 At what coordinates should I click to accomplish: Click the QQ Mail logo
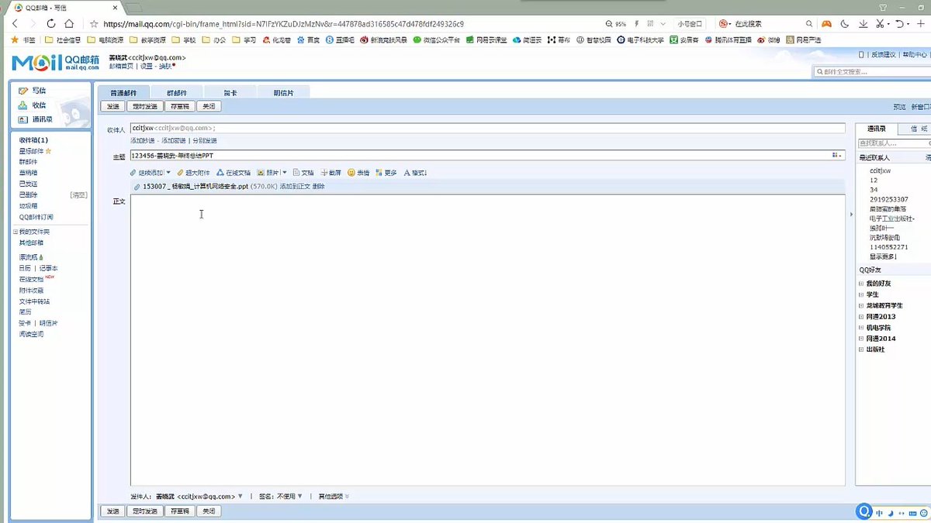click(56, 62)
